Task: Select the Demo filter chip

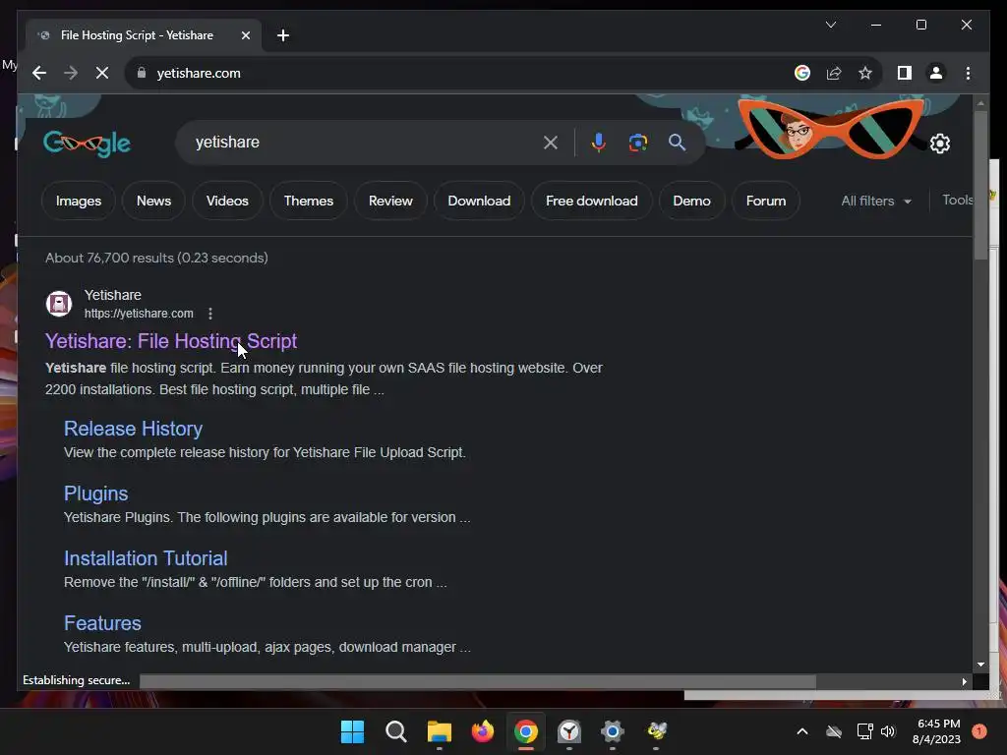Action: [691, 201]
